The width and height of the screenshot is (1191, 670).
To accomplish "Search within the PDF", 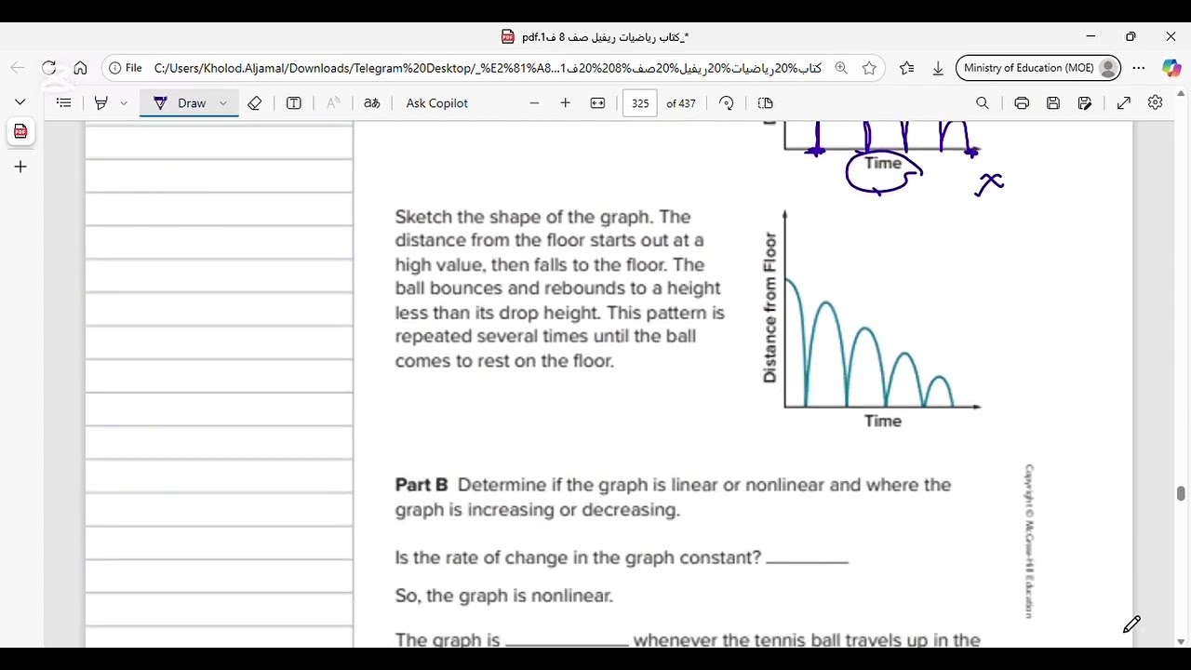I will 983,103.
